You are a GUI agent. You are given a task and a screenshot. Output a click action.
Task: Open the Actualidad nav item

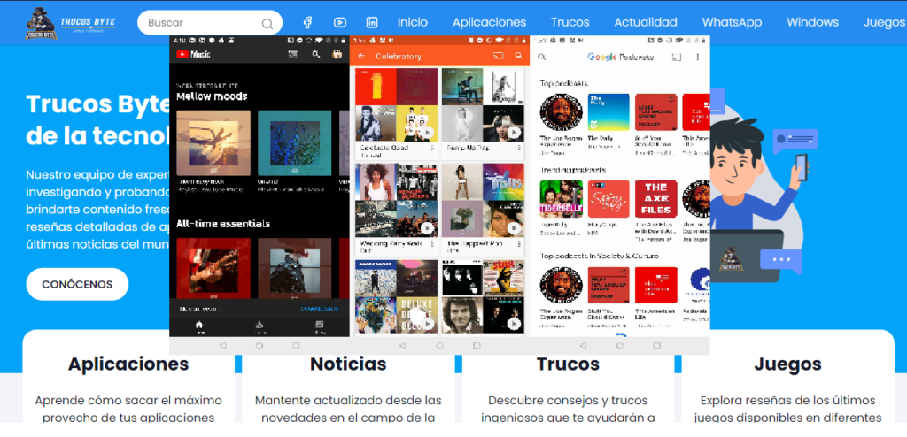click(x=646, y=22)
